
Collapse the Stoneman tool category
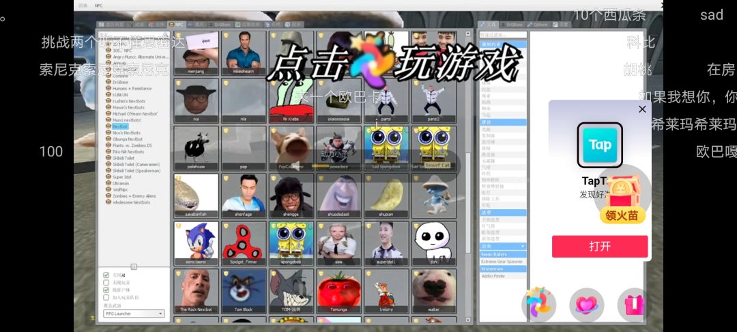(x=503, y=268)
